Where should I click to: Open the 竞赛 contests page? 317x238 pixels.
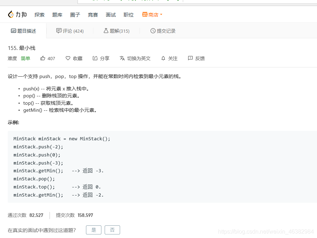[x=93, y=15]
